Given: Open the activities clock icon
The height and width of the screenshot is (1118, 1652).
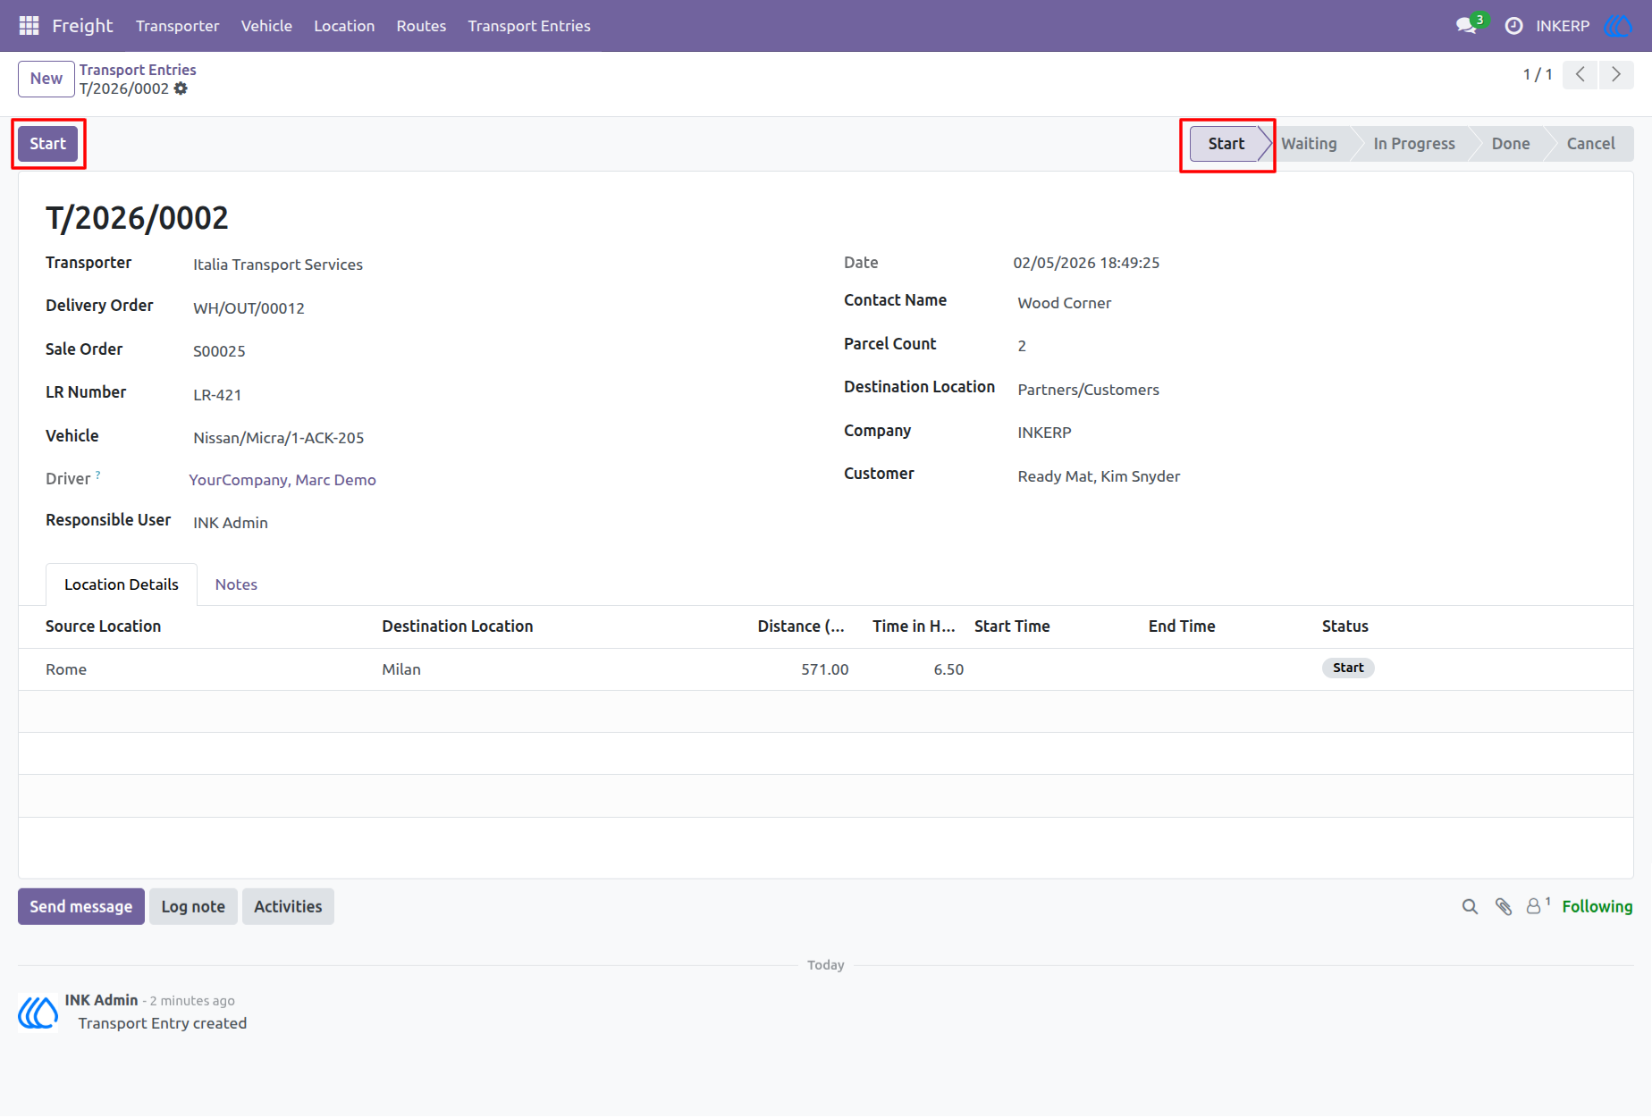Looking at the screenshot, I should [x=1513, y=26].
